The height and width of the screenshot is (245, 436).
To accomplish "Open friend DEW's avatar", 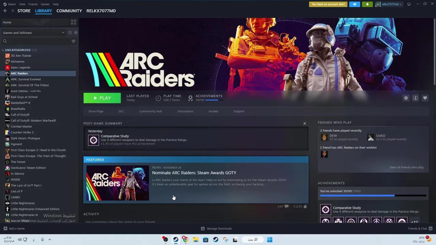I will point(324,137).
